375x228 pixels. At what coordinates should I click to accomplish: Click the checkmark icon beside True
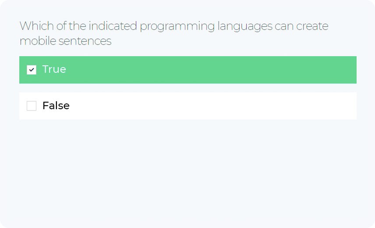click(32, 70)
